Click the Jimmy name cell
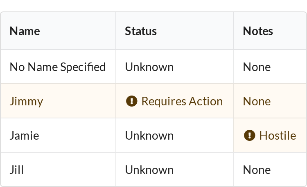307x187 pixels. click(x=58, y=101)
